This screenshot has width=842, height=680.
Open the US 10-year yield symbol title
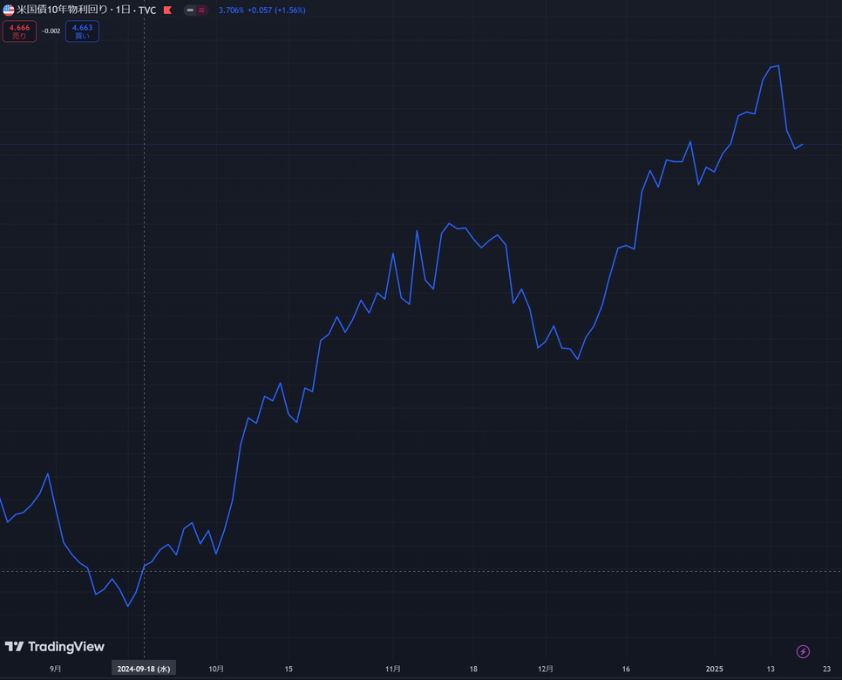click(86, 10)
